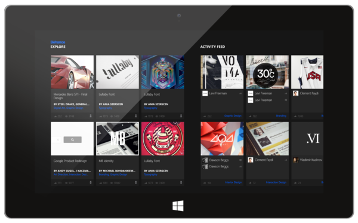Open Mercedes Benz SF1 project thumbnail
358x223 pixels.
[72, 72]
